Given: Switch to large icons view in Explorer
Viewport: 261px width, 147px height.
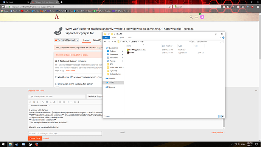Looking at the screenshot, I should point(223,116).
